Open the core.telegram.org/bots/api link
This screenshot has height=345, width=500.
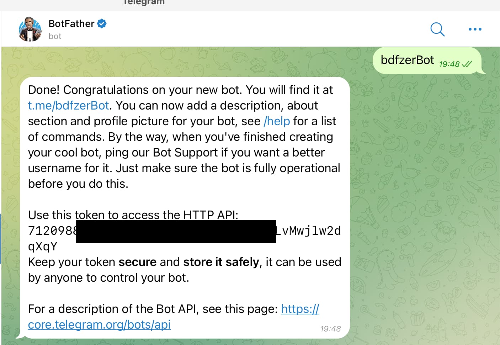pos(99,324)
